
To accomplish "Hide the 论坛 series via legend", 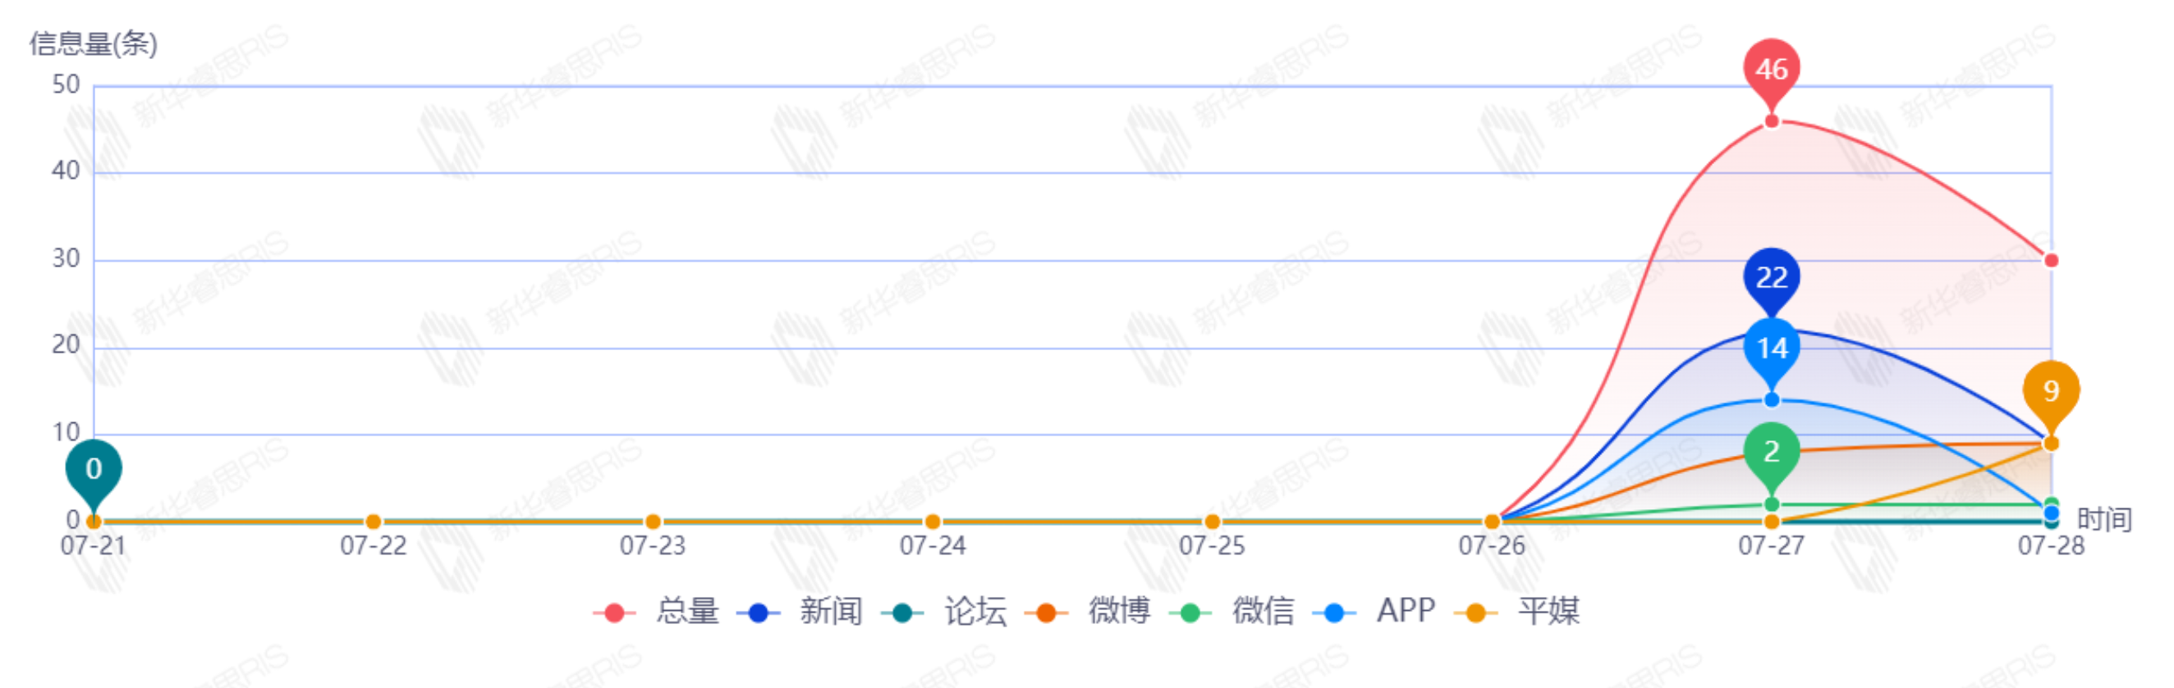I will coord(946,612).
